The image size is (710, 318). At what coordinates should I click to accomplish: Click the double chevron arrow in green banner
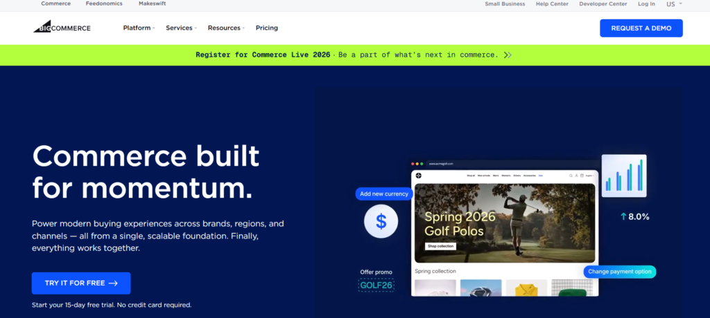click(508, 55)
